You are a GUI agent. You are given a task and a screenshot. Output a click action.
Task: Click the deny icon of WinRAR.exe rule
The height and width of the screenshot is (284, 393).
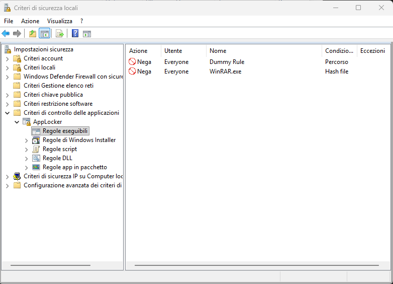click(x=132, y=72)
